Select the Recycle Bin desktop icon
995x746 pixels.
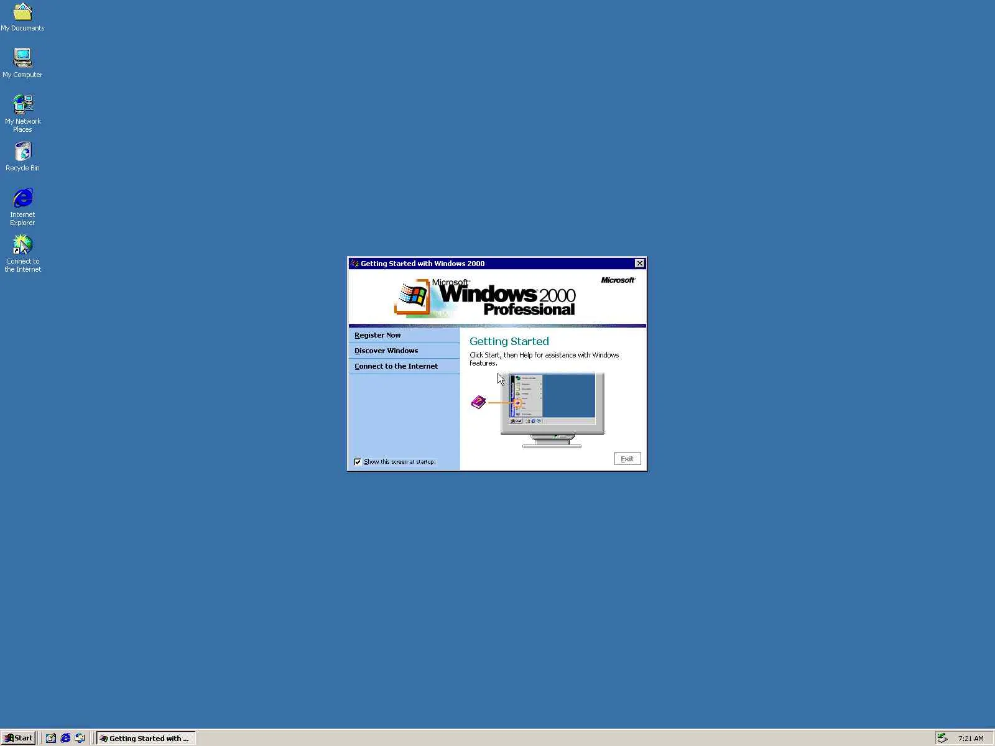click(22, 157)
